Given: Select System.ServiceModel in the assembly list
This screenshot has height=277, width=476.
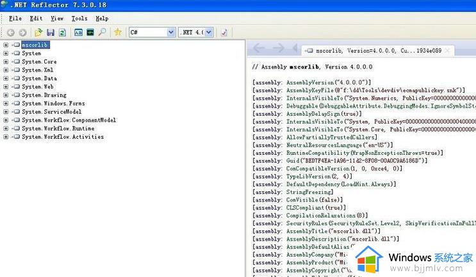Looking at the screenshot, I should pyautogui.click(x=52, y=112).
